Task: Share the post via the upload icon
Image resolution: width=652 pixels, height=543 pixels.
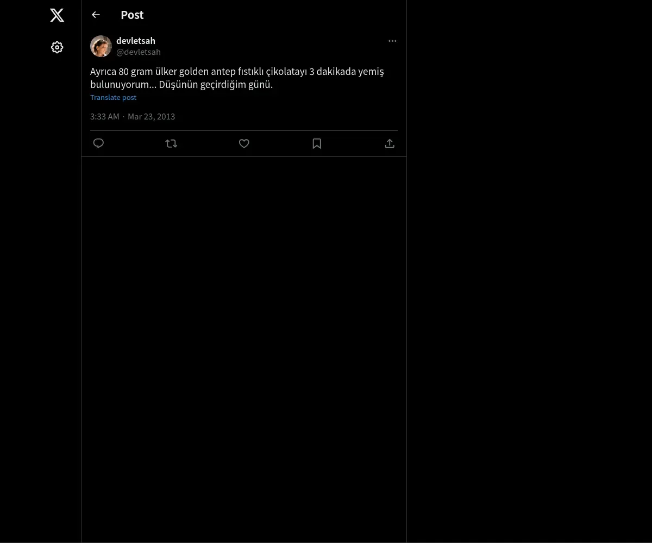Action: [390, 143]
